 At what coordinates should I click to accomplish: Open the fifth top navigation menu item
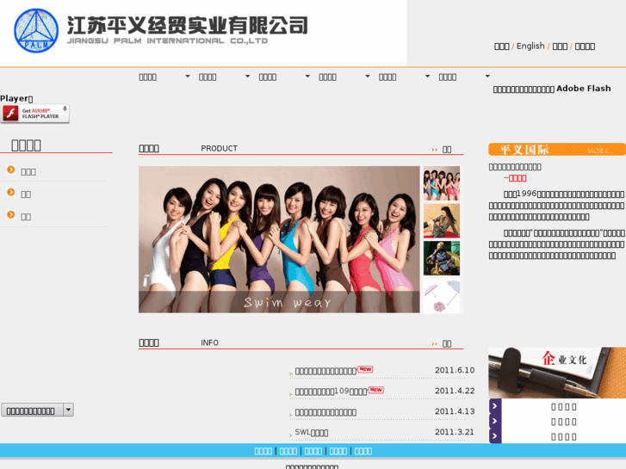pos(387,77)
